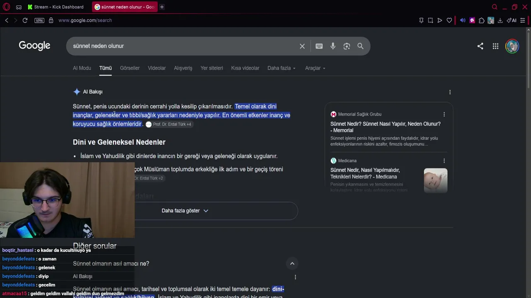
Task: Open the Alışveriş results tab
Action: (x=183, y=68)
